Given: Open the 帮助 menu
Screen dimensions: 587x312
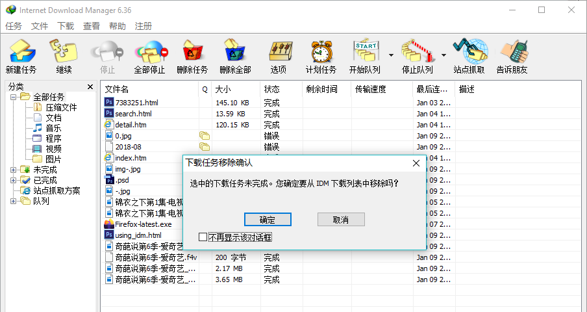Looking at the screenshot, I should pyautogui.click(x=117, y=26).
